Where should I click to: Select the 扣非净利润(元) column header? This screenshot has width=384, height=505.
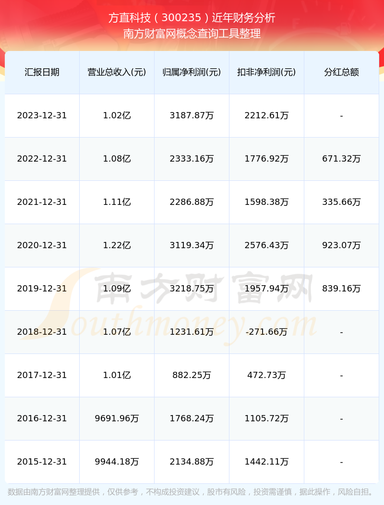[x=267, y=72]
